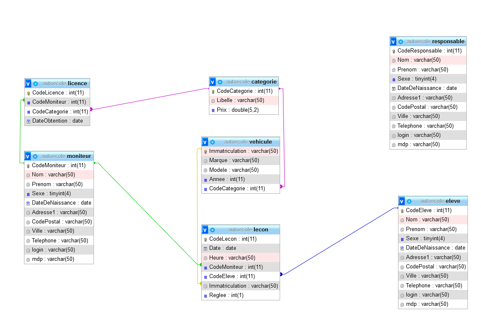Click the moniteur table title

(x=79, y=156)
